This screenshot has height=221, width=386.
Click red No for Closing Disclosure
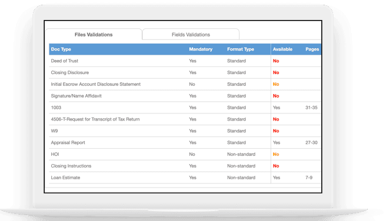click(x=276, y=72)
